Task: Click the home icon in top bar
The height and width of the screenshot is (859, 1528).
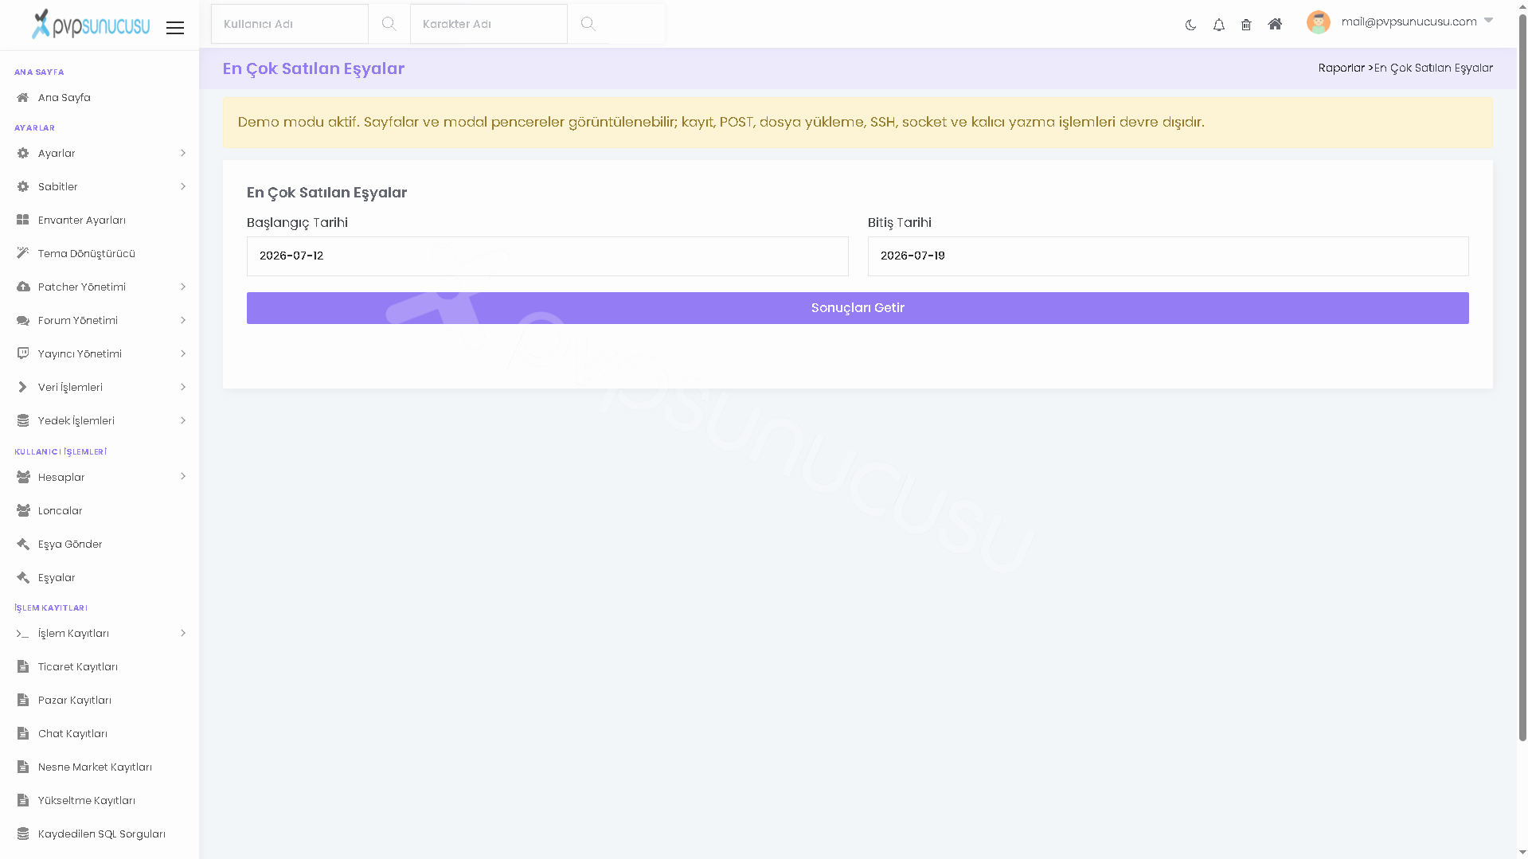Action: [1275, 24]
